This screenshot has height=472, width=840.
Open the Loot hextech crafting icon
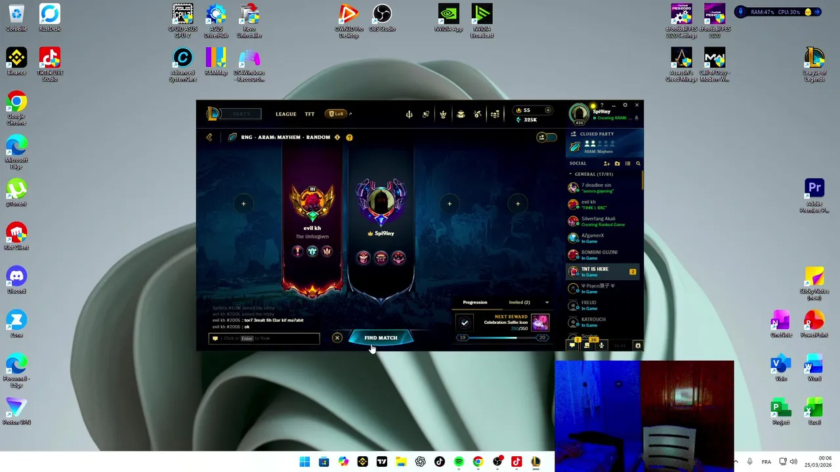pyautogui.click(x=478, y=114)
